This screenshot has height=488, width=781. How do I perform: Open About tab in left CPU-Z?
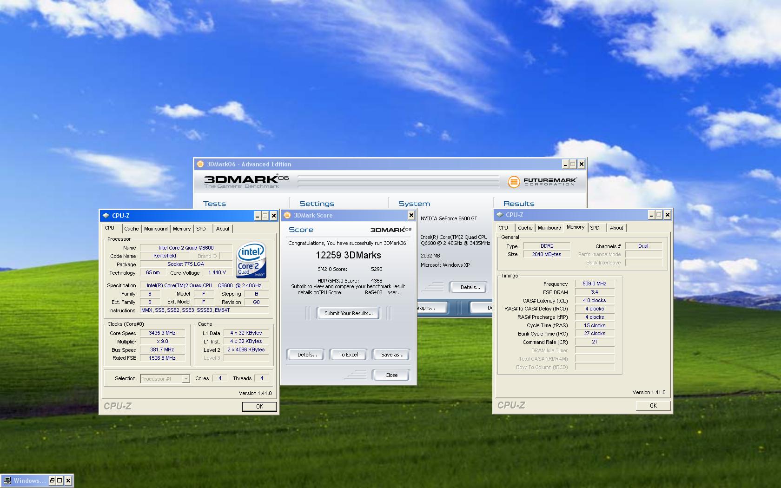[x=223, y=229]
